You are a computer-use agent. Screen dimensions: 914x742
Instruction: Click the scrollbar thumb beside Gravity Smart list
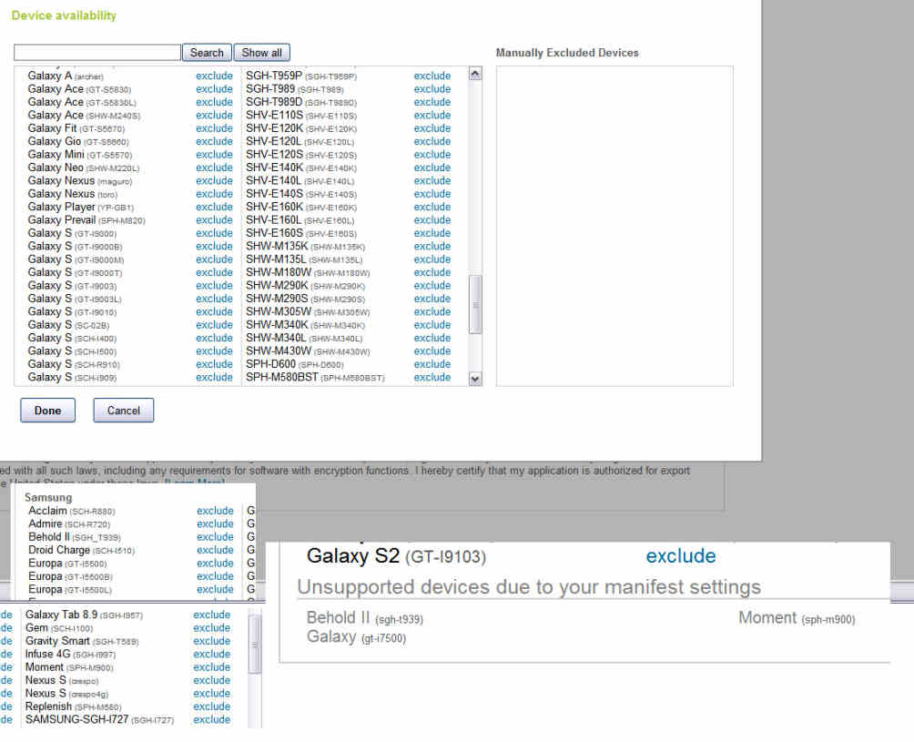(255, 645)
